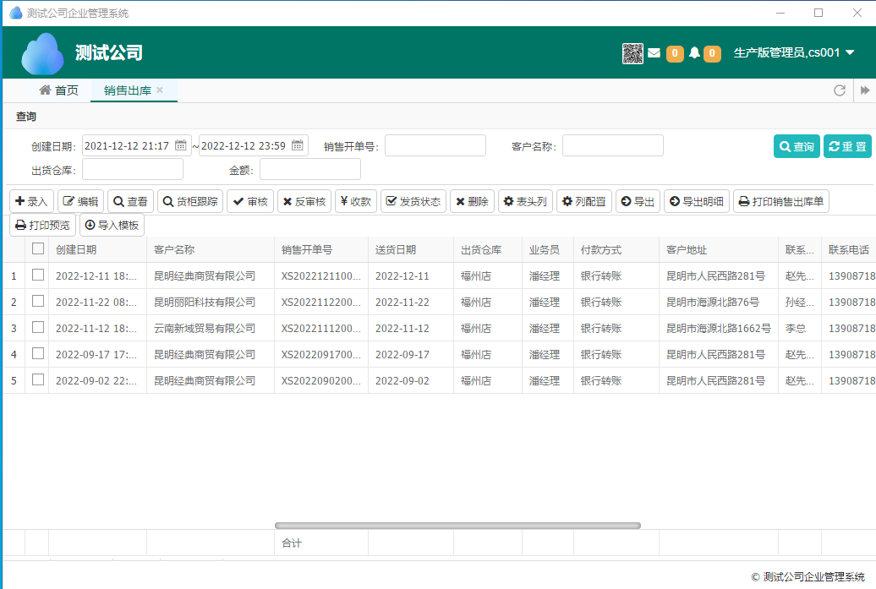
Task: Click the 导出明细 export details button
Action: point(697,201)
